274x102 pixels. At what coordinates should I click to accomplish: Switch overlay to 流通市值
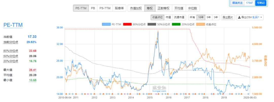[x=179, y=18]
